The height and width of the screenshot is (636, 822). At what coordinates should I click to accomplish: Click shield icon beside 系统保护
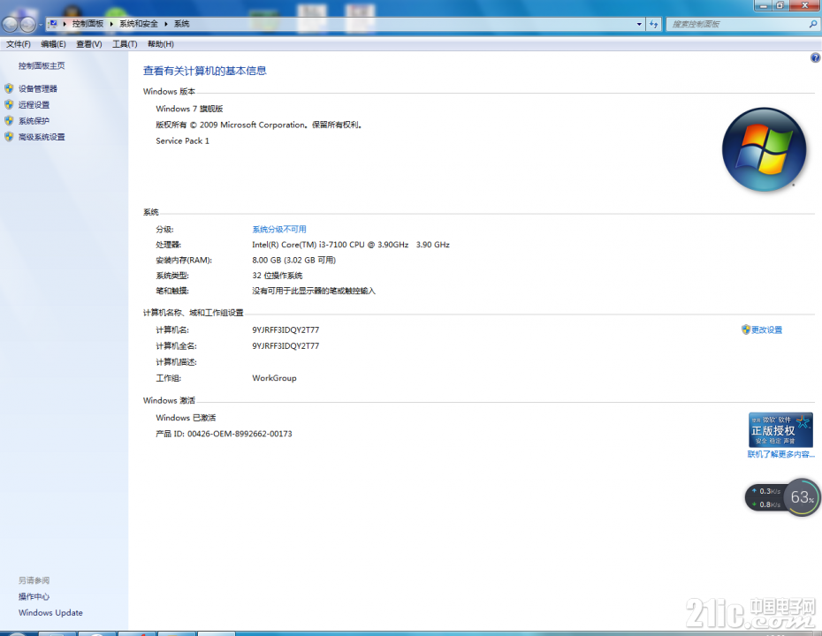(x=9, y=120)
